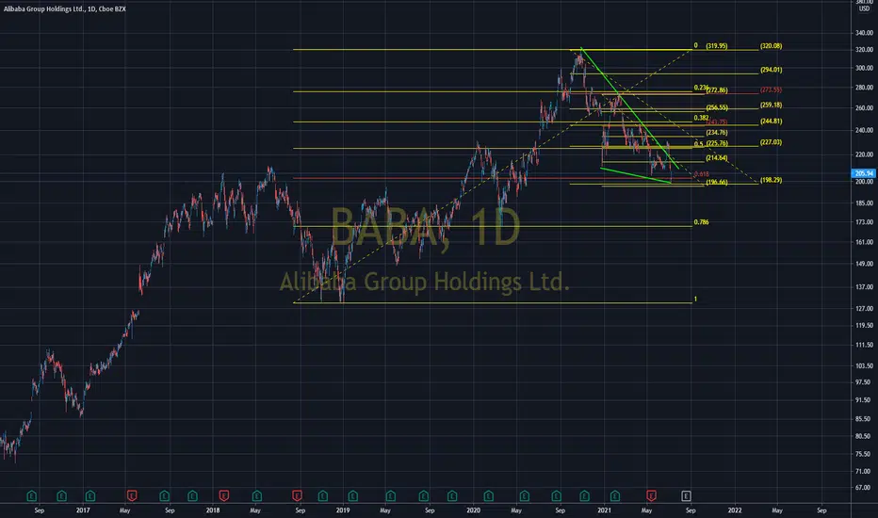Screen dimensions: 878x518
Task: Click the (227.03) level label
Action: coord(771,142)
